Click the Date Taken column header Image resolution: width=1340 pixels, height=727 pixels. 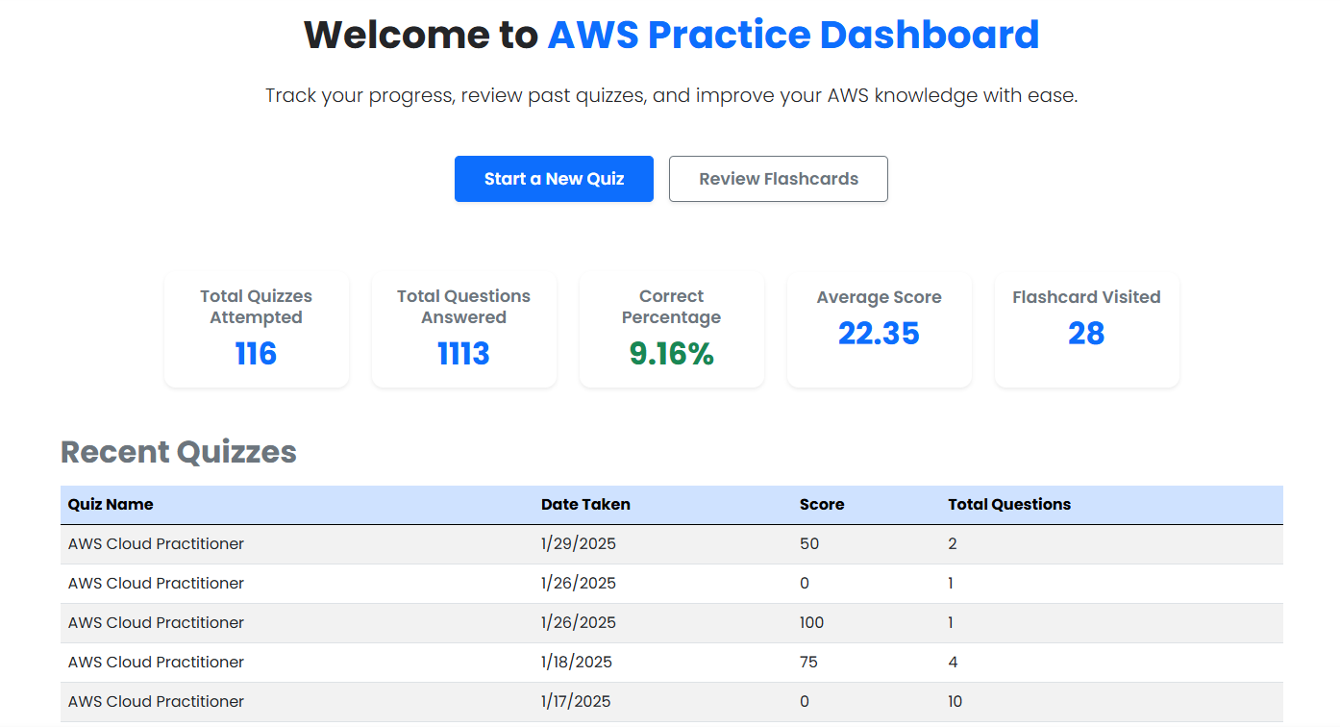585,505
